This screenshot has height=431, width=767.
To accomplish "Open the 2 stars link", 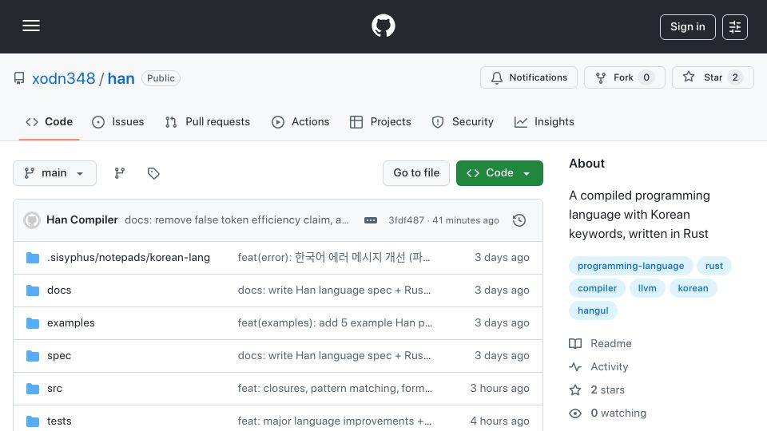I will coord(607,390).
